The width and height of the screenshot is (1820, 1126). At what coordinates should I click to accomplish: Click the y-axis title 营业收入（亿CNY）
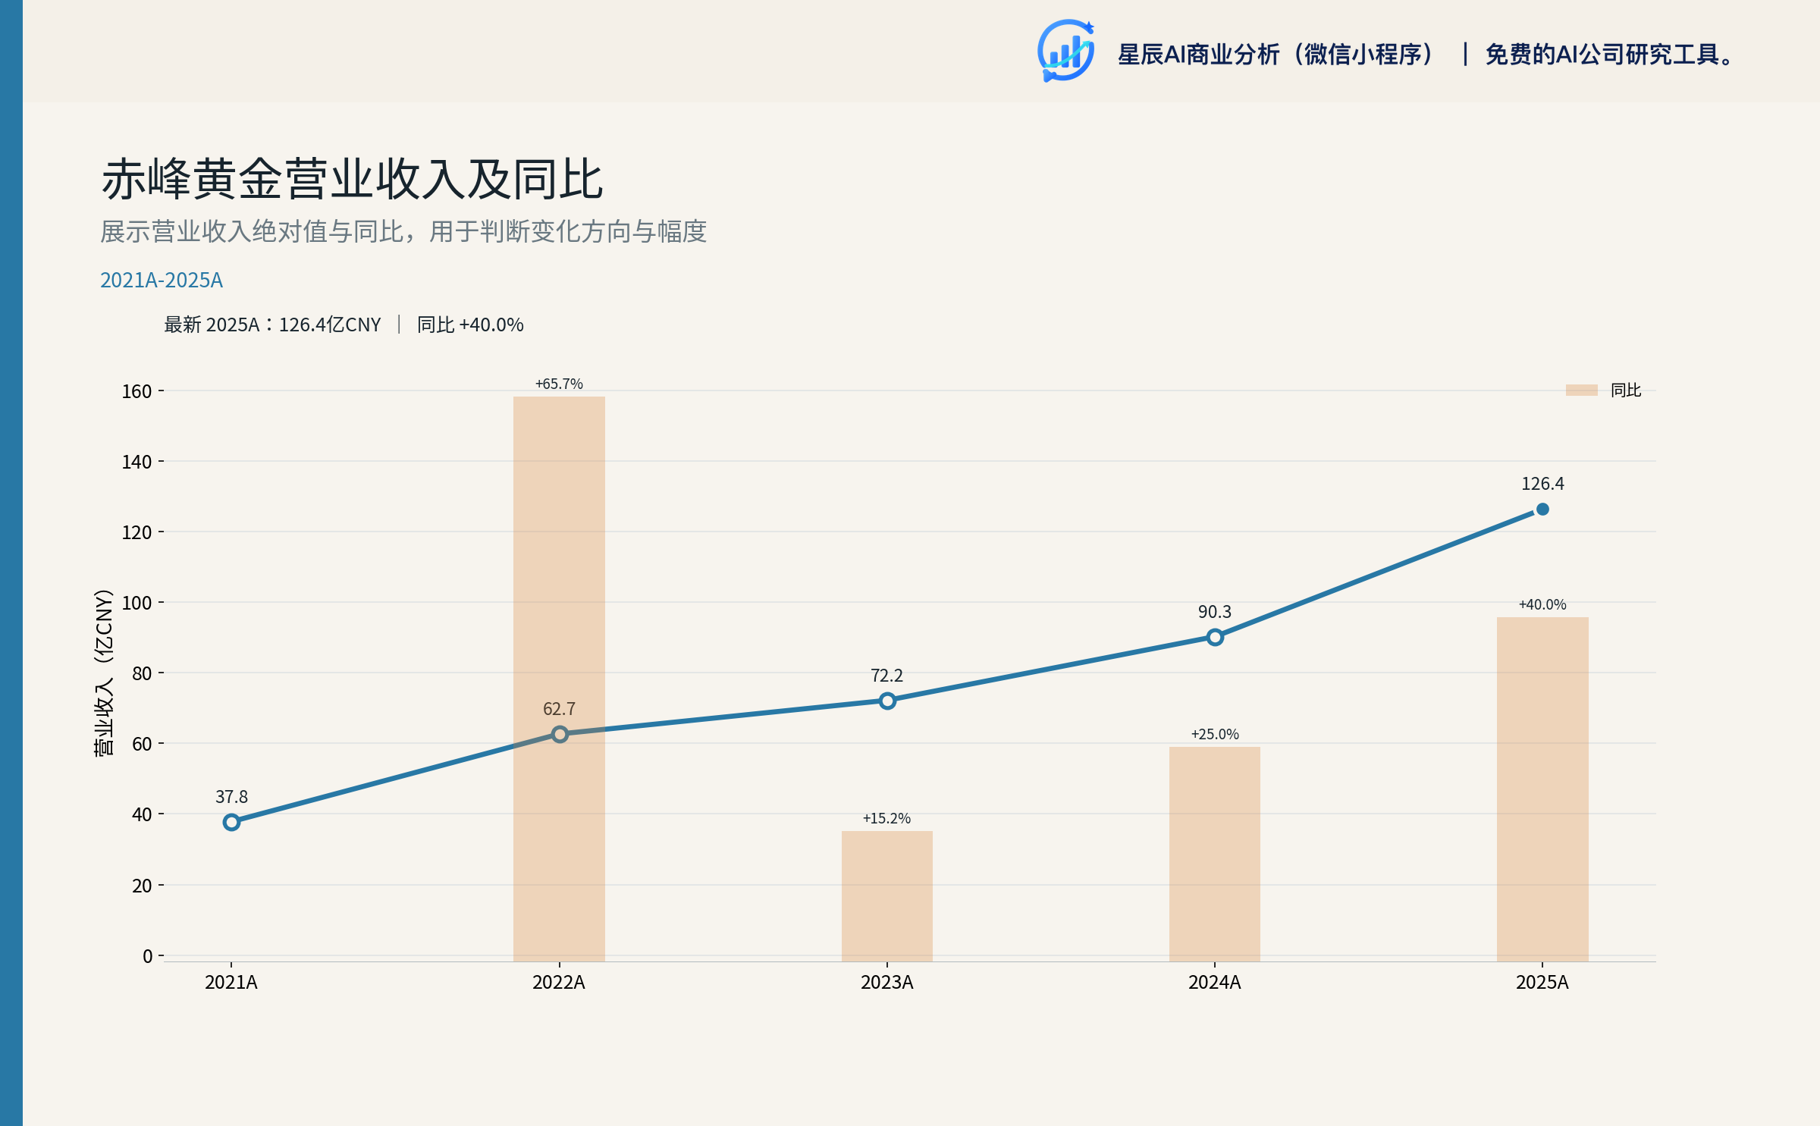point(104,672)
